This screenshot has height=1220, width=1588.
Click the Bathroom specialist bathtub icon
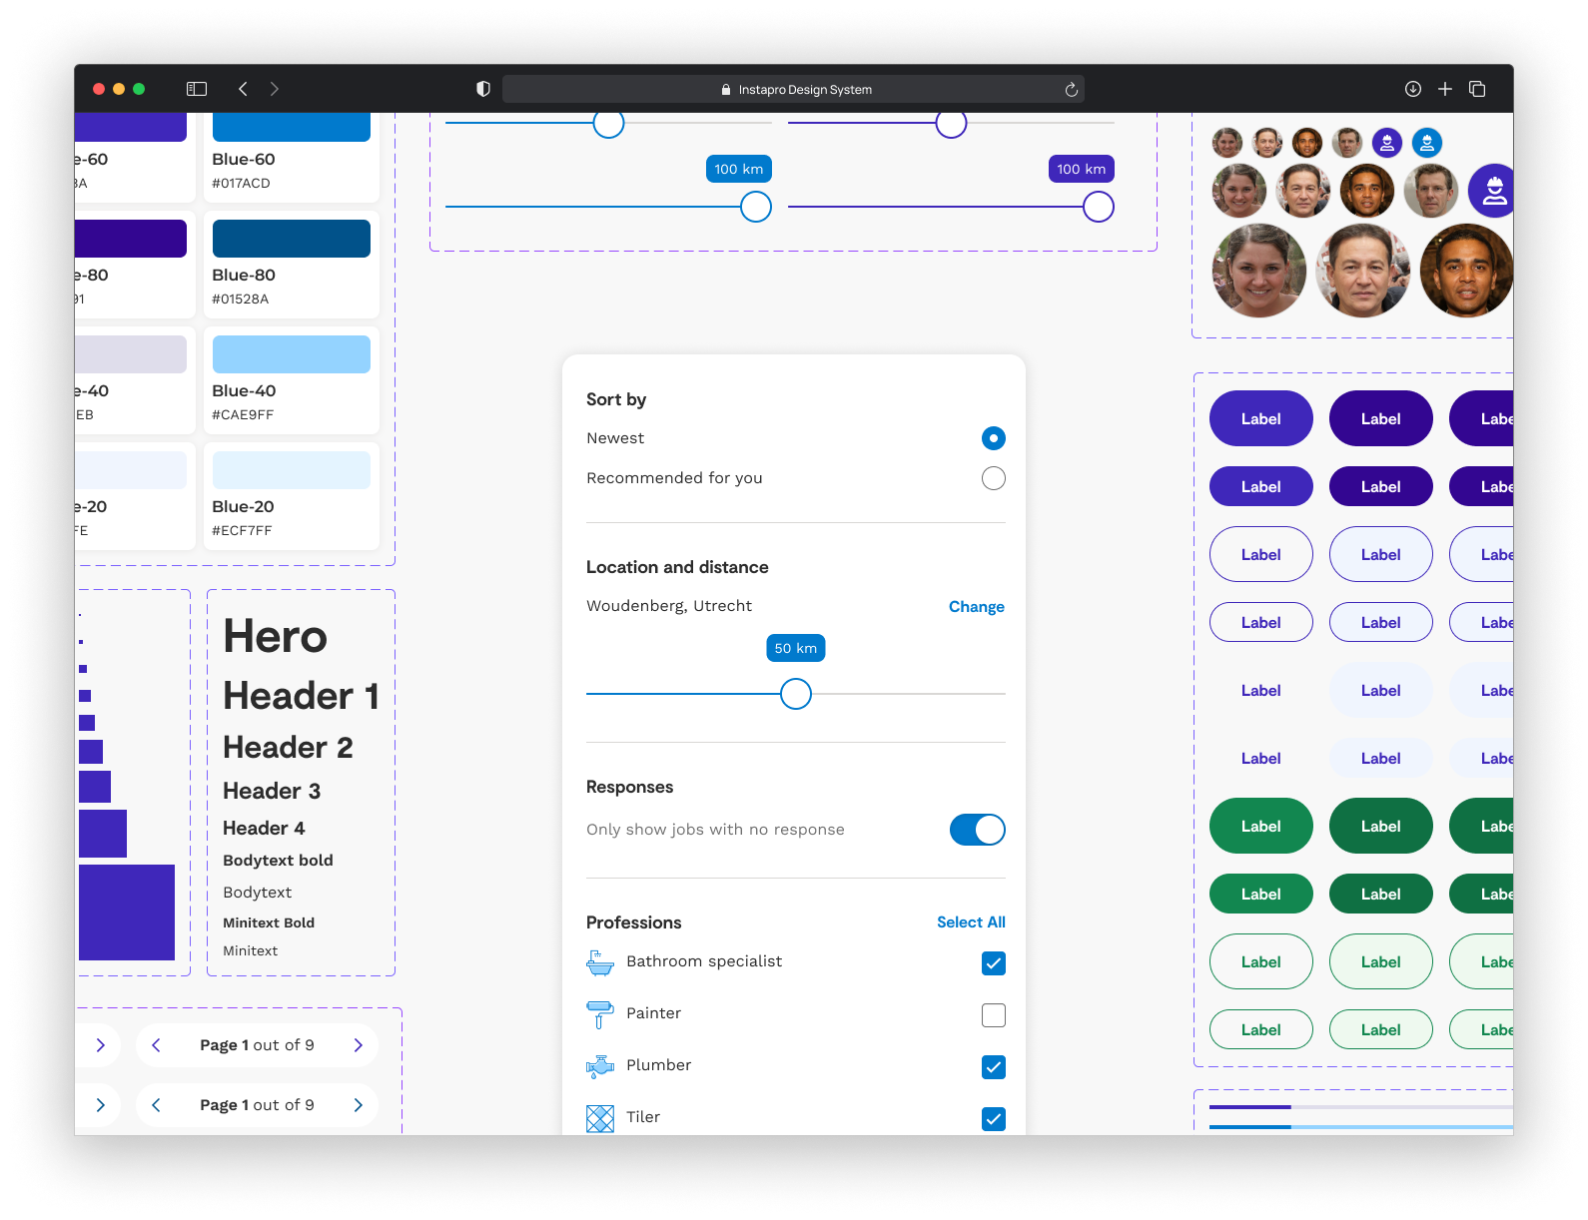[x=600, y=962]
